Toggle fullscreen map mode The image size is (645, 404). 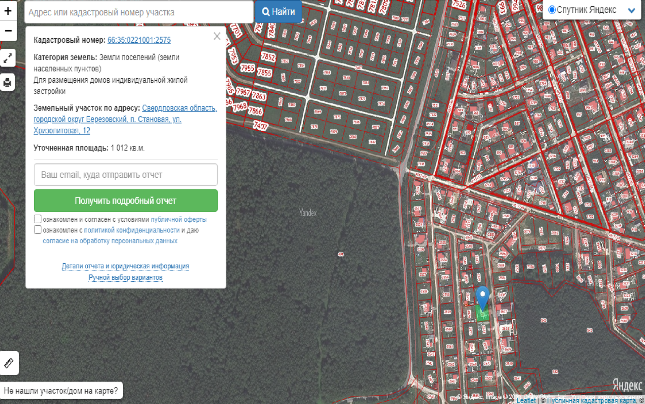(x=8, y=58)
